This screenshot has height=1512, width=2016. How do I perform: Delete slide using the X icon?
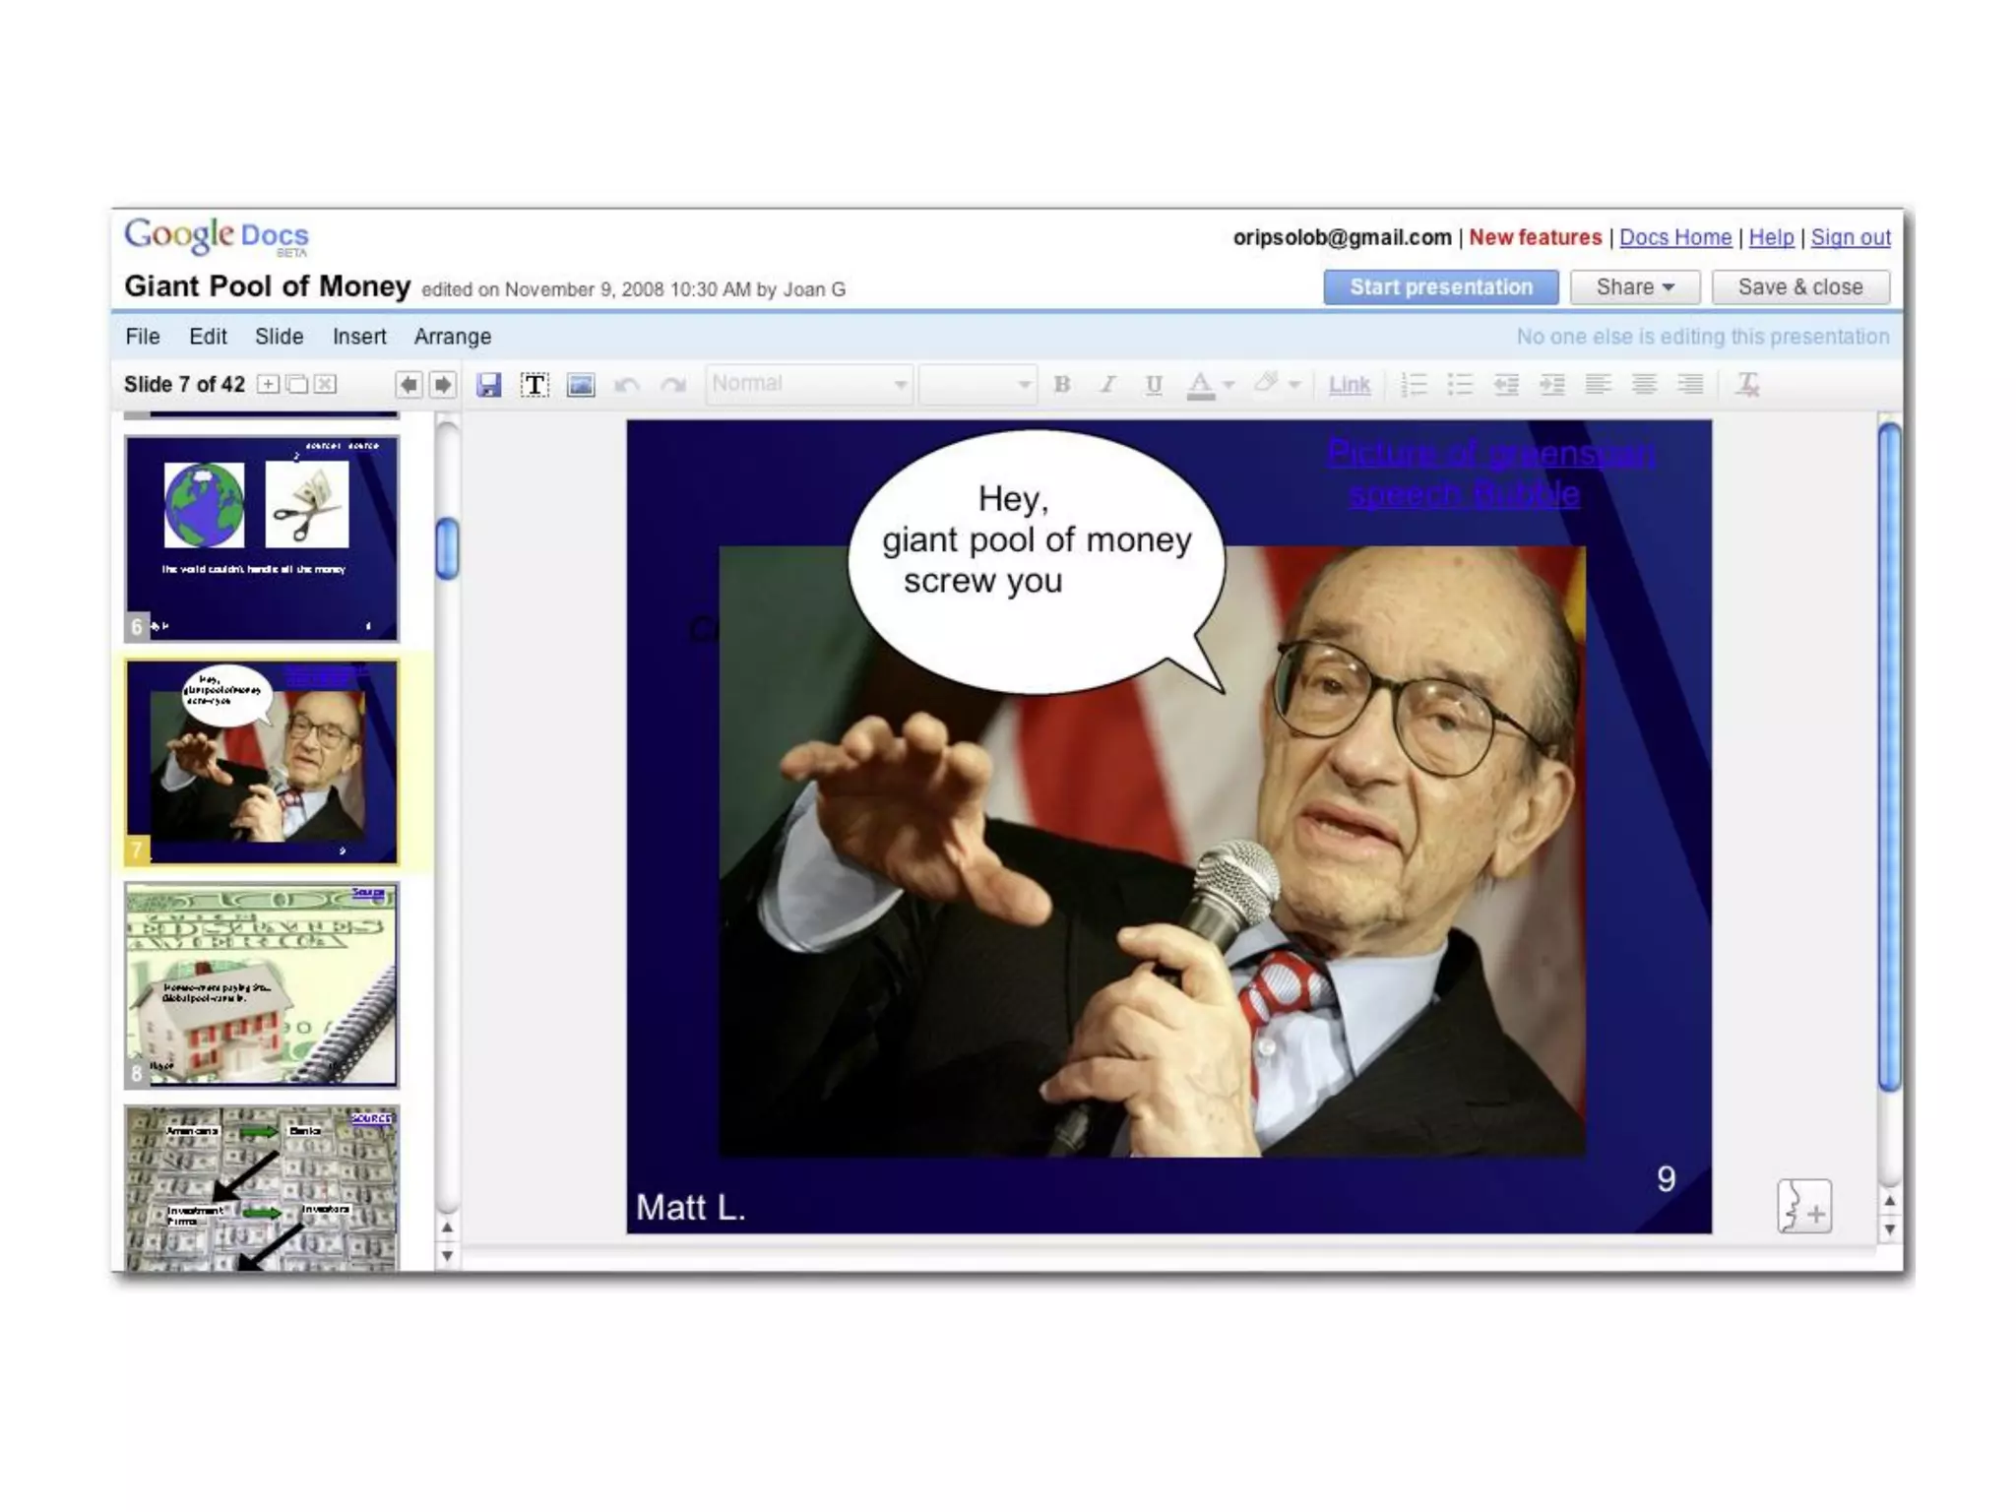325,384
